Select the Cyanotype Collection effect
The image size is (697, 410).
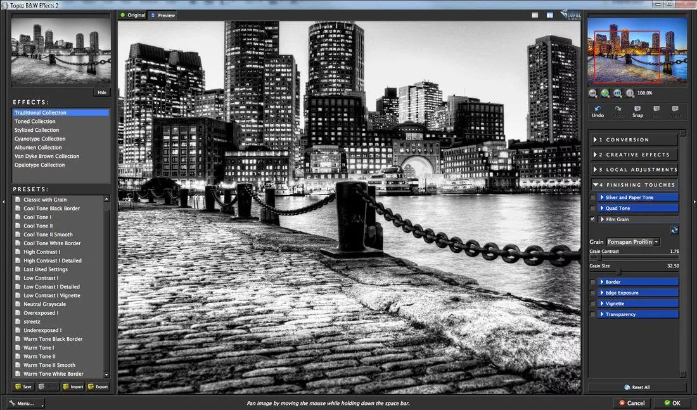(39, 138)
